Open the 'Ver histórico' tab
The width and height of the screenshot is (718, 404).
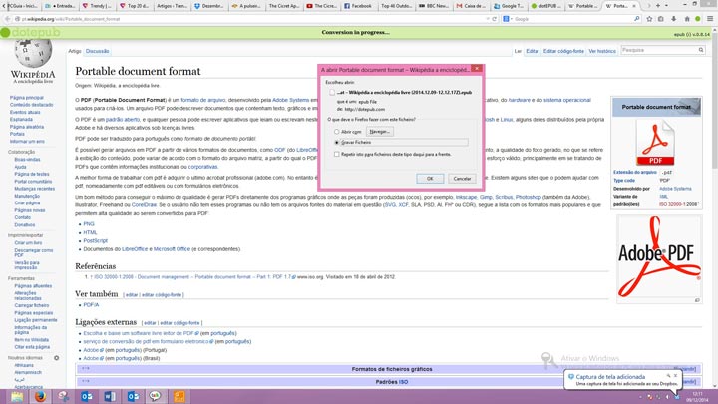point(602,51)
